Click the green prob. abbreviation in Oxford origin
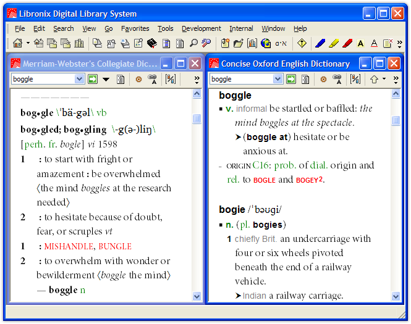The image size is (411, 324). (285, 165)
